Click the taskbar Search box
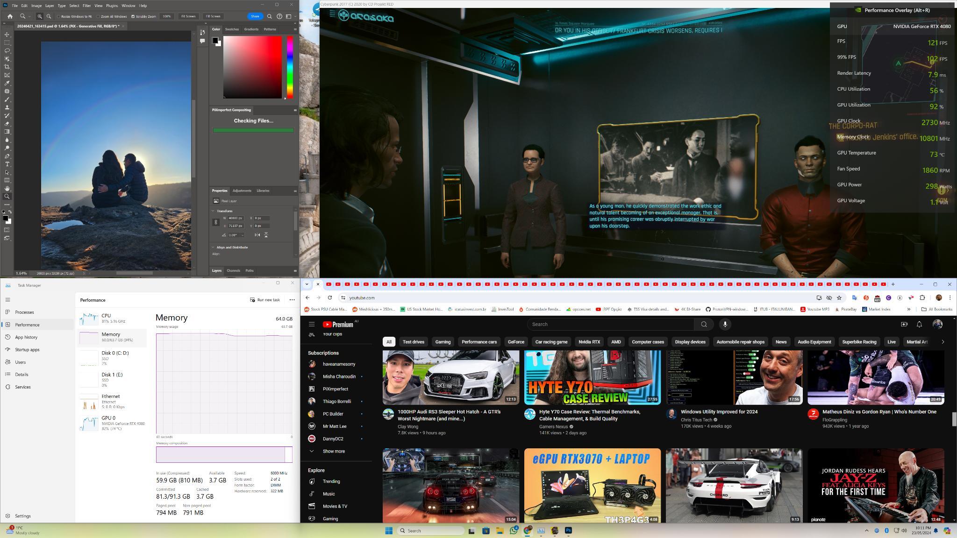 click(x=431, y=531)
